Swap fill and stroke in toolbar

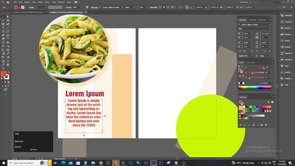click(8, 72)
